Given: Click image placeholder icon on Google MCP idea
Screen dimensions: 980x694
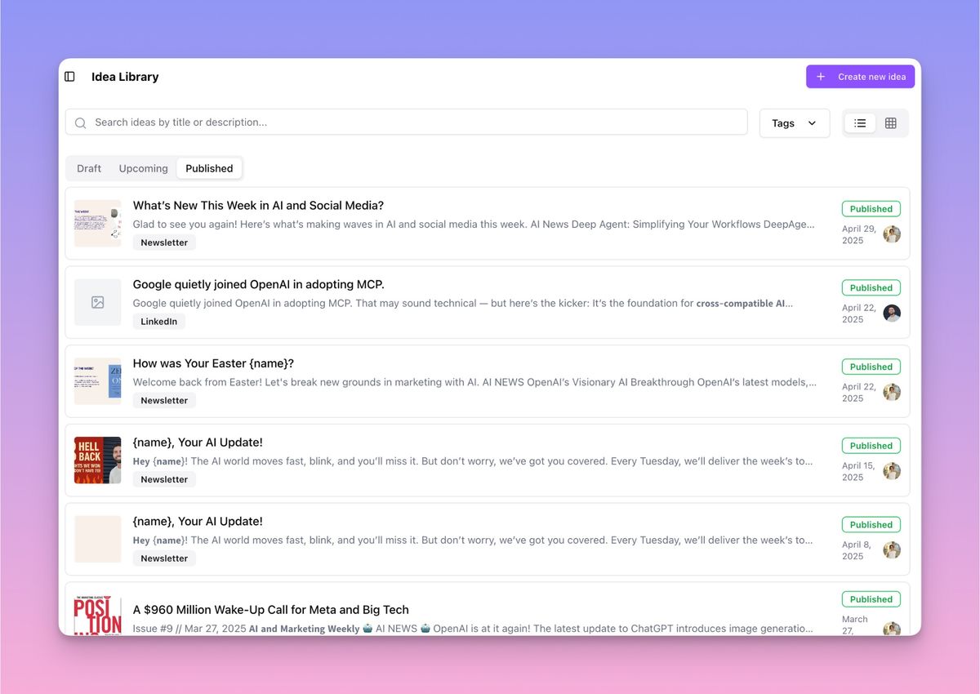Looking at the screenshot, I should 98,302.
